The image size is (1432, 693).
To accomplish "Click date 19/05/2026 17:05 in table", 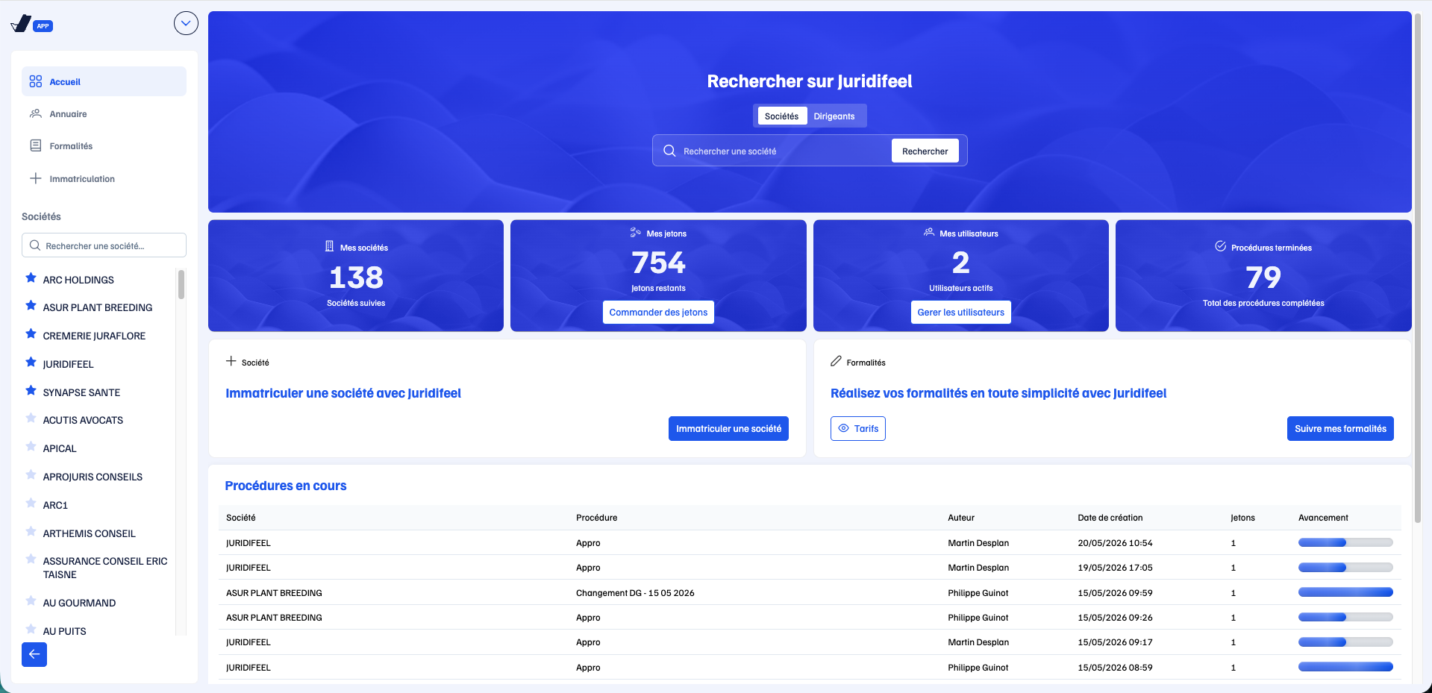I will point(1115,568).
